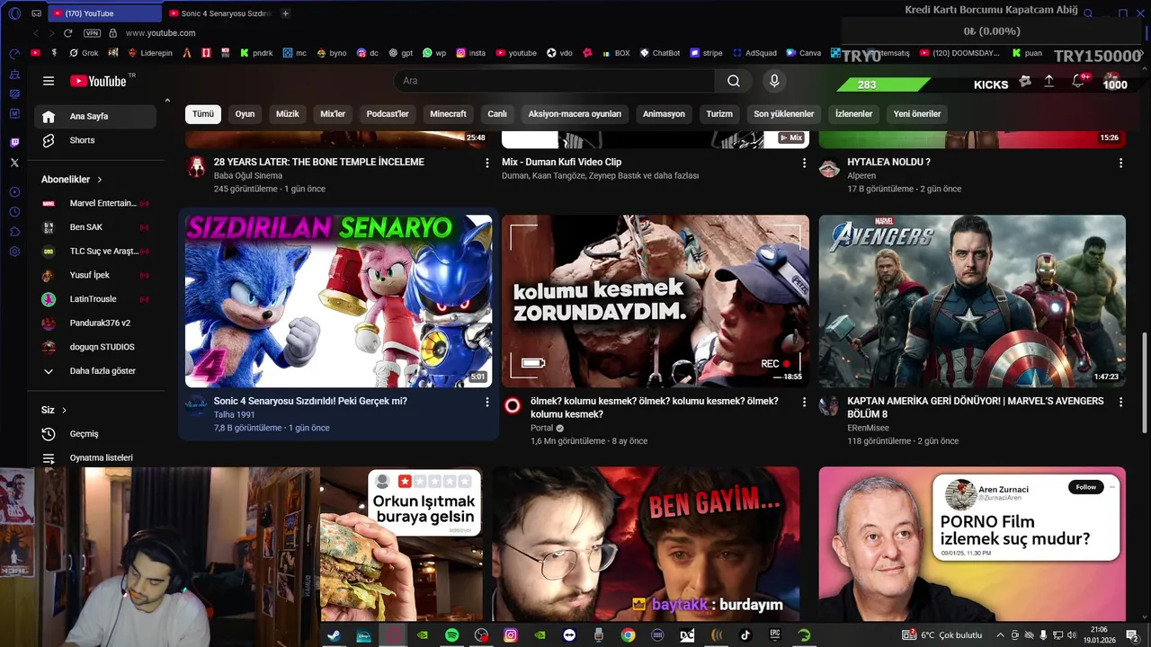The height and width of the screenshot is (647, 1151).
Task: Click the YouTube search field Ara
Action: click(x=554, y=81)
